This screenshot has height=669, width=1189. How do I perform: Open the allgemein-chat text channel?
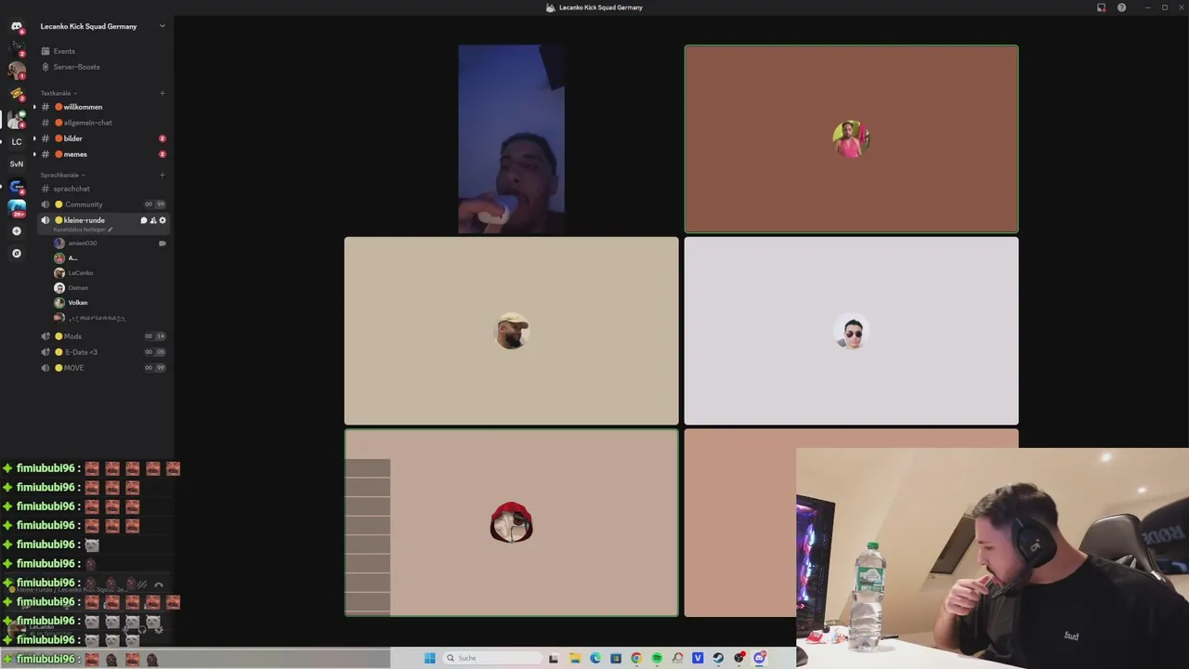102,123
